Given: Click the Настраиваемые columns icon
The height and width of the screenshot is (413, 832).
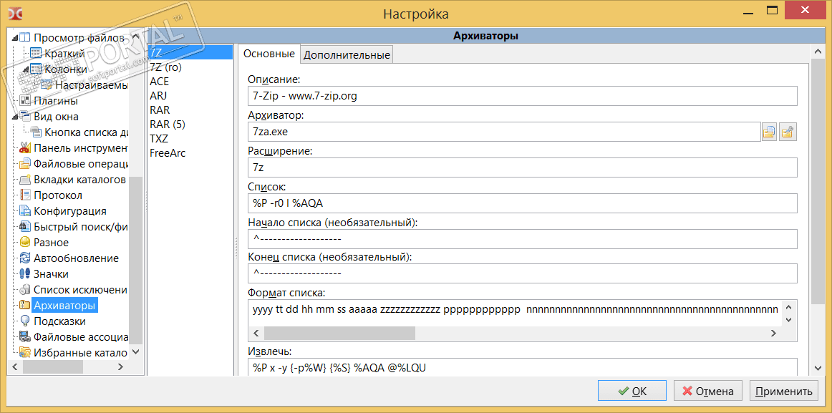Looking at the screenshot, I should pos(47,85).
